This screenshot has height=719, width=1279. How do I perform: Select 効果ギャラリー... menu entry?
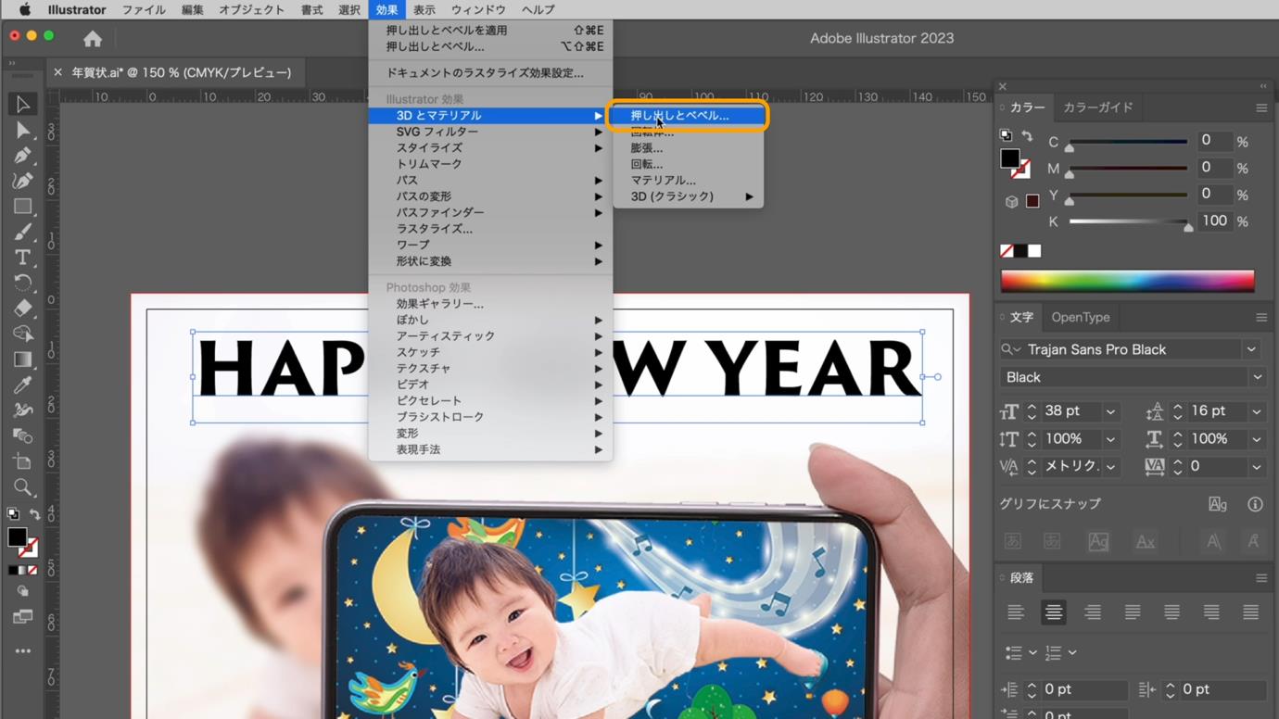490,304
